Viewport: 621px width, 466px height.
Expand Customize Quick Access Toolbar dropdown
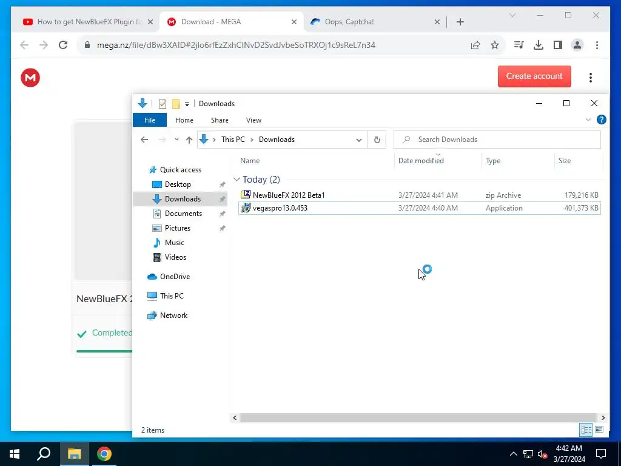coord(187,104)
